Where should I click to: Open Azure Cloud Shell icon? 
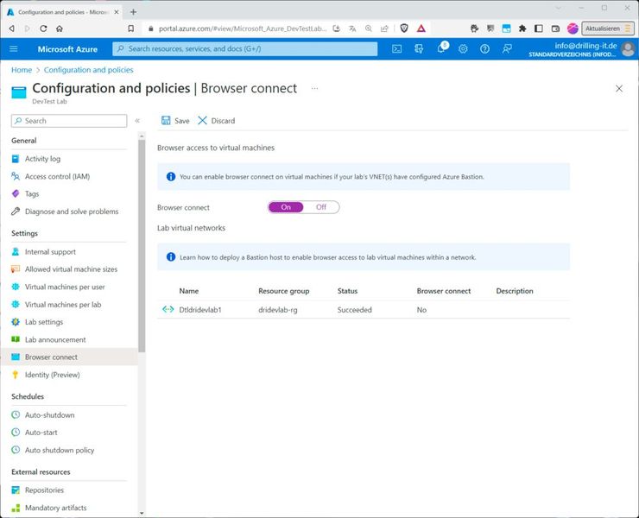[396, 49]
